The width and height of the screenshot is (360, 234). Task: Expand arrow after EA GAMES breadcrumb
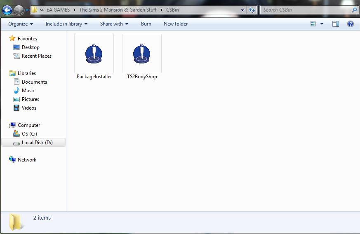(75, 10)
